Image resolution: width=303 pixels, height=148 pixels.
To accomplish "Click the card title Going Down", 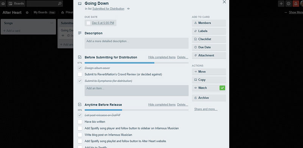I will coord(97,3).
